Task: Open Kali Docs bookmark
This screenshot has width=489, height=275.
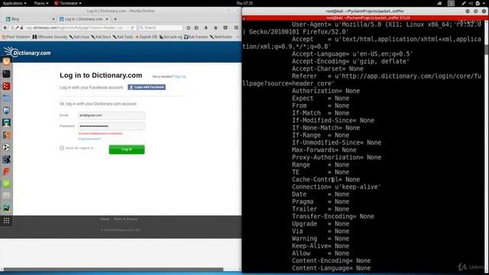Action: [101, 37]
